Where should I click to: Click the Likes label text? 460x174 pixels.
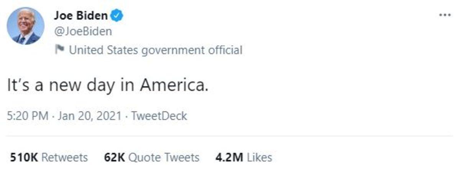pos(259,157)
